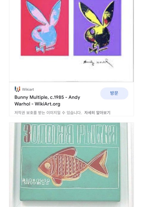Open the 자세히 알아보기 link
Viewport: 143px width, 207px height.
pyautogui.click(x=97, y=113)
